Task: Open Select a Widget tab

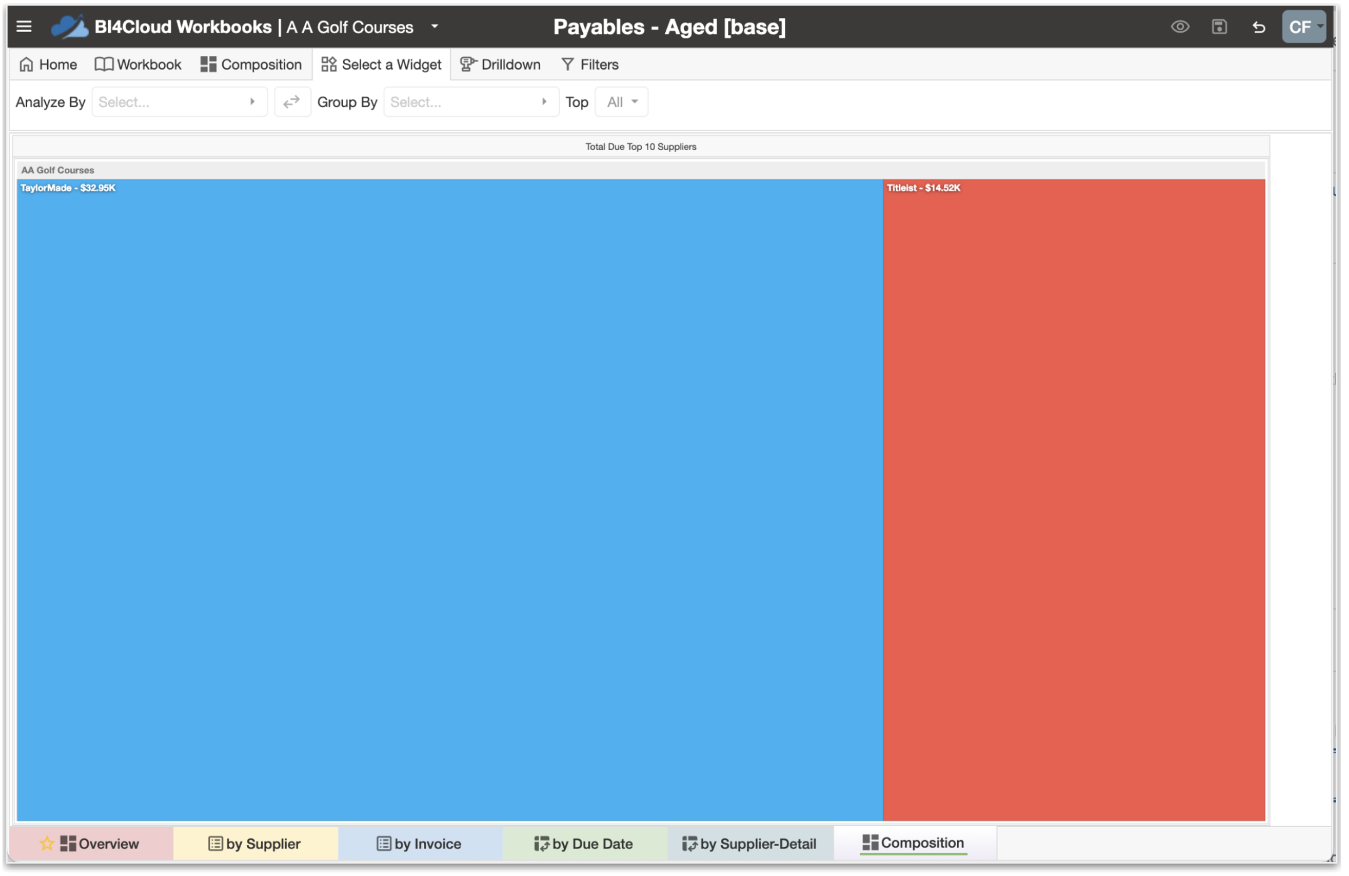Action: [x=381, y=64]
